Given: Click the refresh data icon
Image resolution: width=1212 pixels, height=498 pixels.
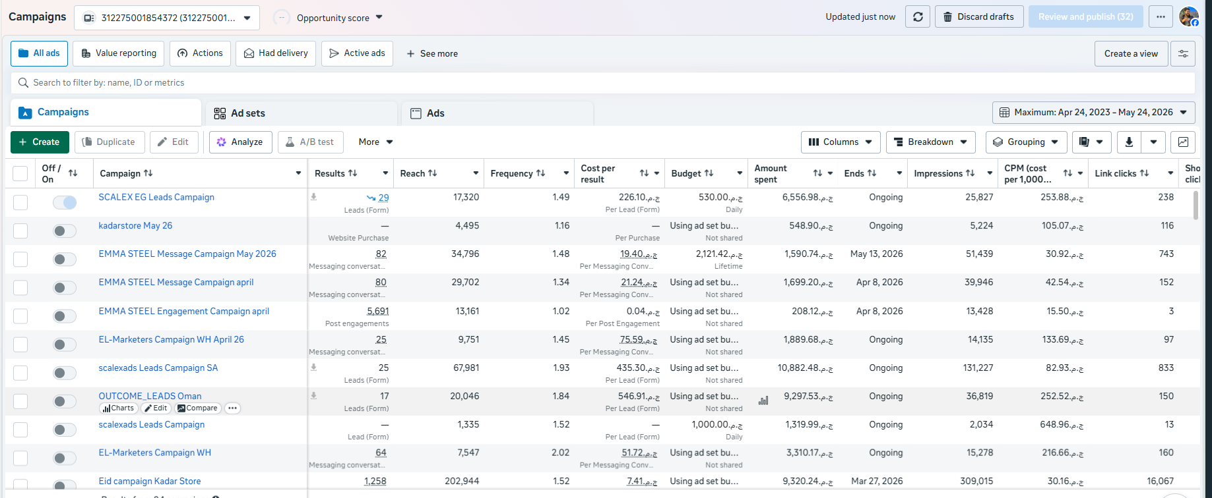Looking at the screenshot, I should click(x=918, y=17).
